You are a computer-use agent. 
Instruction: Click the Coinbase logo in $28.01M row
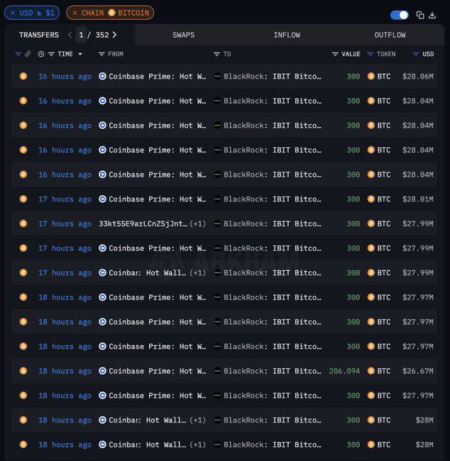[102, 199]
